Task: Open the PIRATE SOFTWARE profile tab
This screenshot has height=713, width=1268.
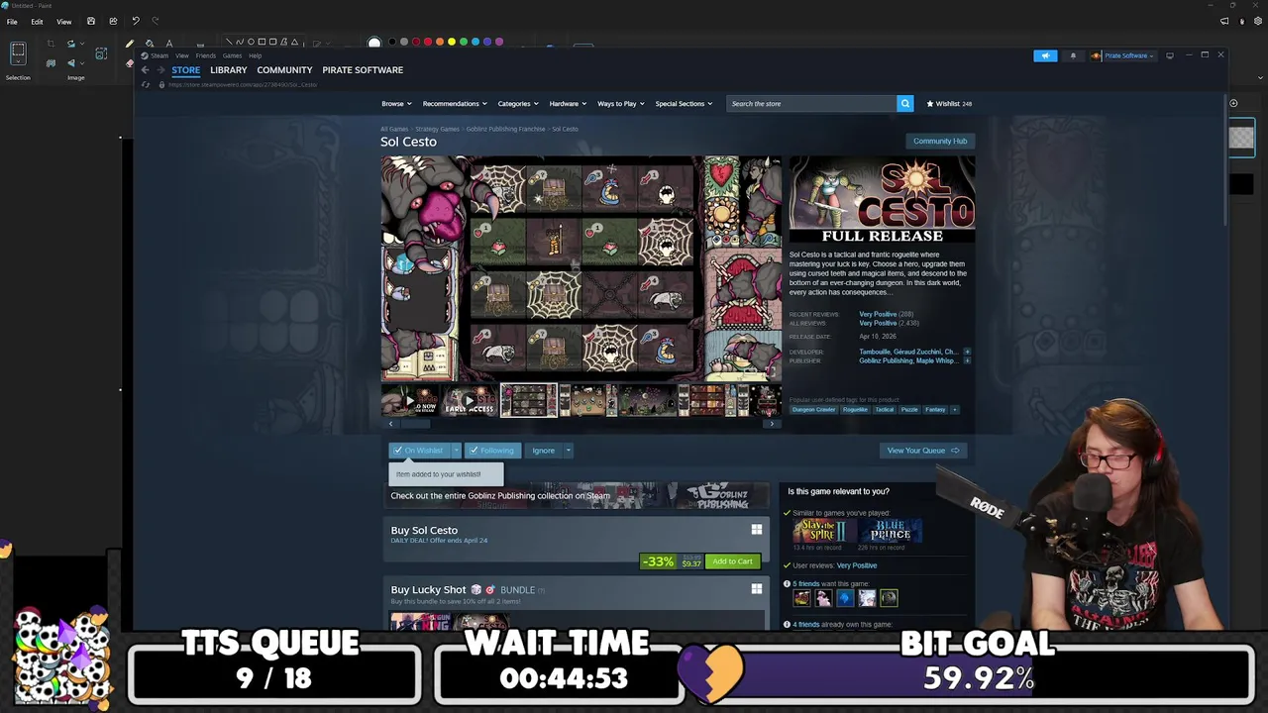Action: tap(363, 70)
